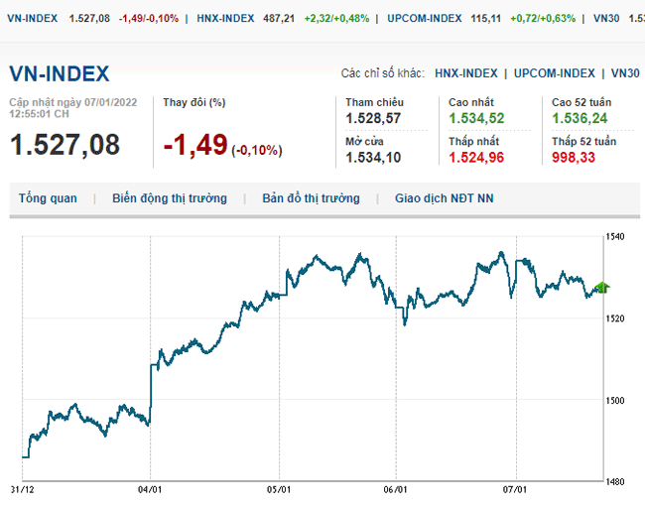Click HNX-INDEX in the top ticker bar
The image size is (645, 507).
[x=223, y=18]
